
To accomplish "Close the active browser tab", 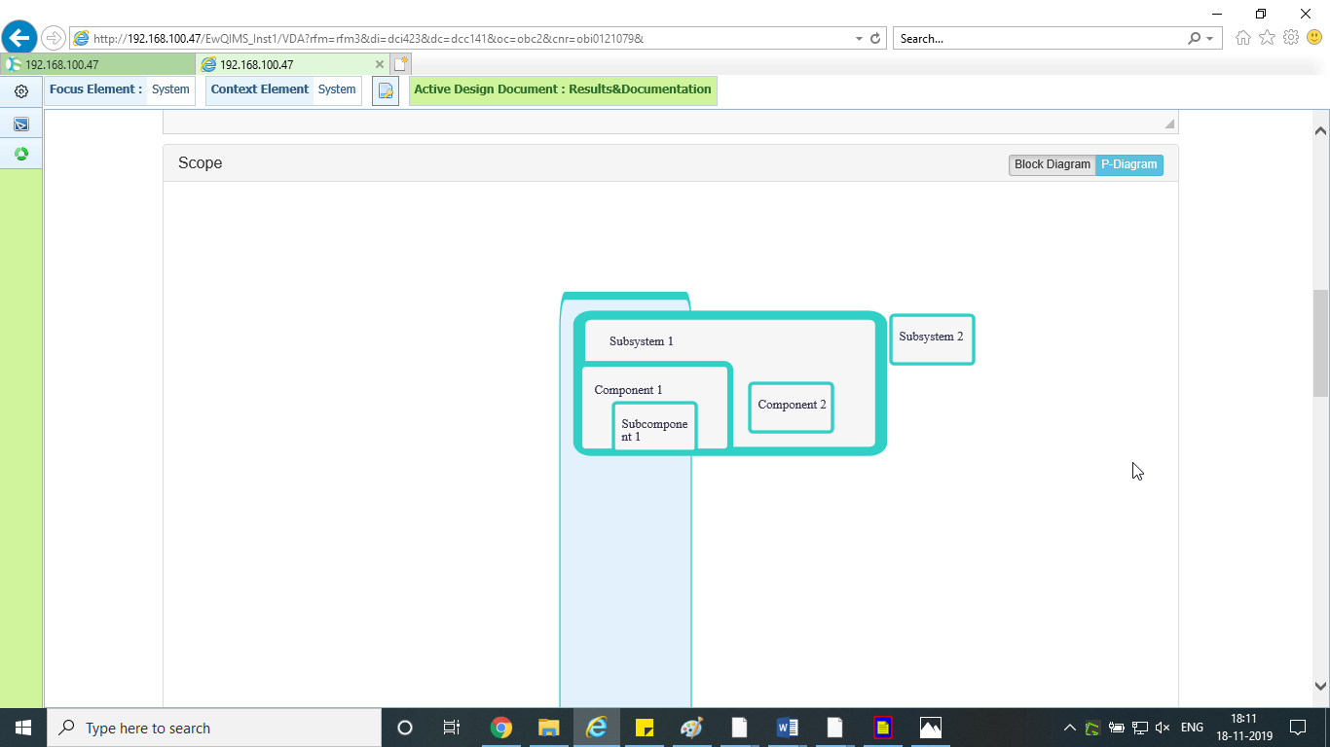I will tap(380, 64).
